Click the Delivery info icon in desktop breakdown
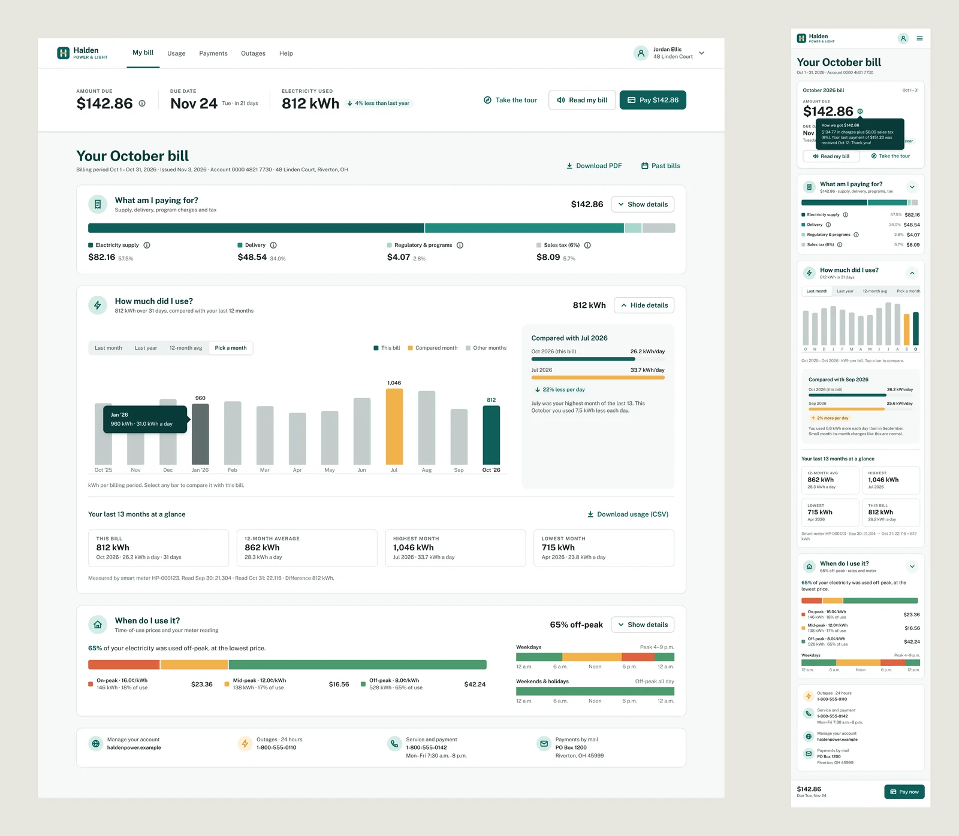The height and width of the screenshot is (836, 959). pos(273,245)
